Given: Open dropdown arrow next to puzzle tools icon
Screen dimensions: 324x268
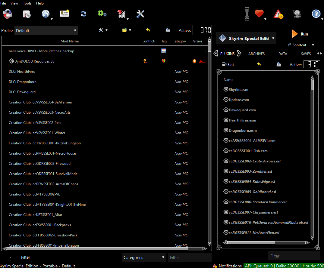Looking at the screenshot, I should (x=127, y=19).
